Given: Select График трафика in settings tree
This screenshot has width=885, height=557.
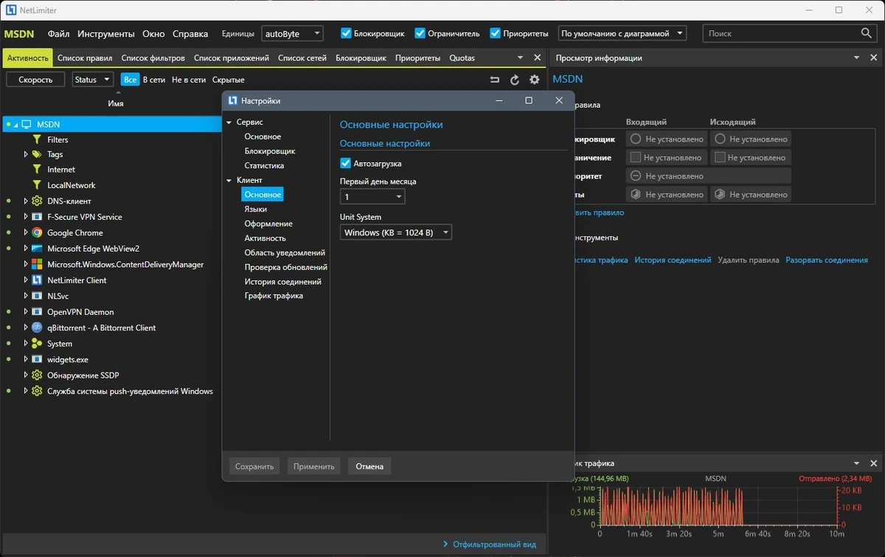Looking at the screenshot, I should pos(274,296).
